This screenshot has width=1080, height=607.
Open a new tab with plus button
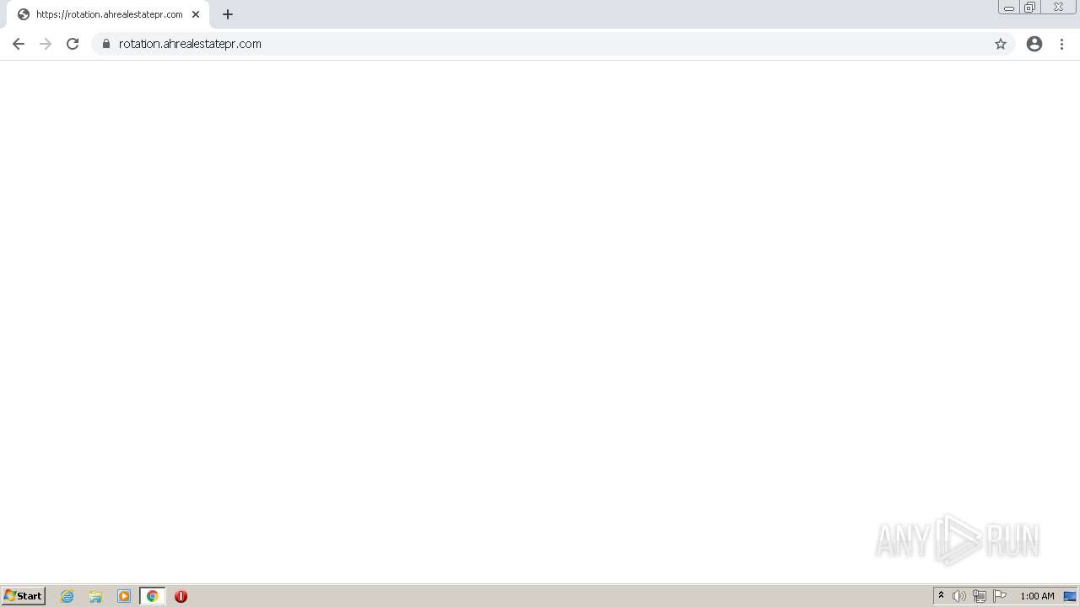(x=228, y=14)
